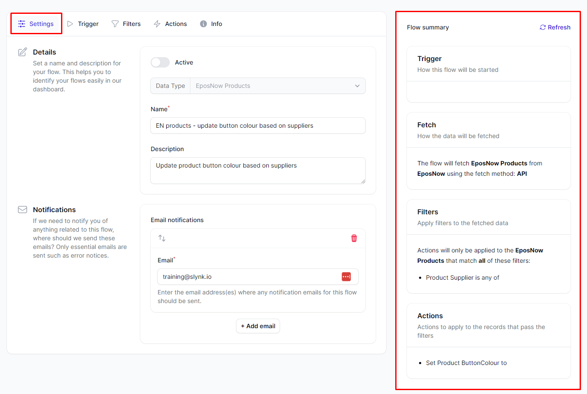Open the Data Type dropdown
This screenshot has width=587, height=394.
coord(277,86)
